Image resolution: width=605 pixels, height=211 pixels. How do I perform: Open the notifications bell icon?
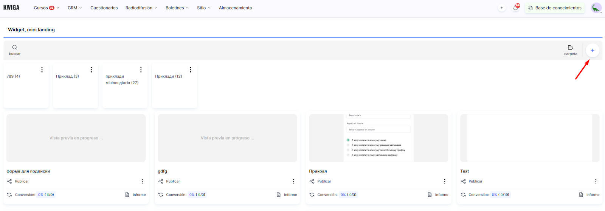515,8
